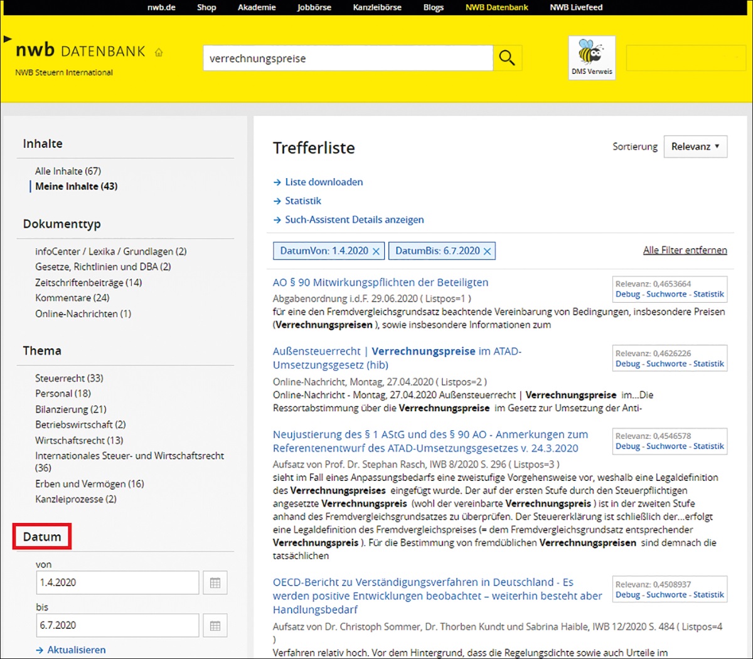Image resolution: width=753 pixels, height=659 pixels.
Task: Open the Shop item in top navigation
Action: 206,8
